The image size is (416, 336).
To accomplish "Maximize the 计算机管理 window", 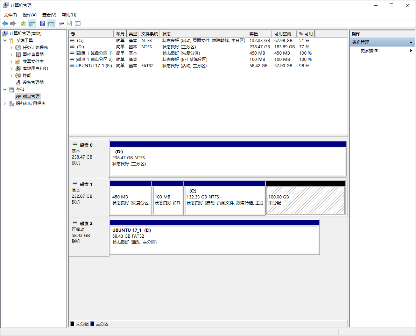I will 391,5.
